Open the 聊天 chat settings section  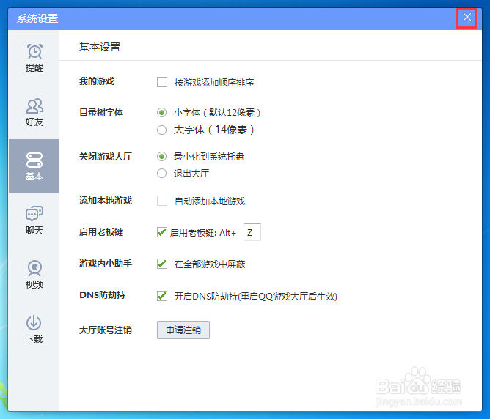click(34, 220)
